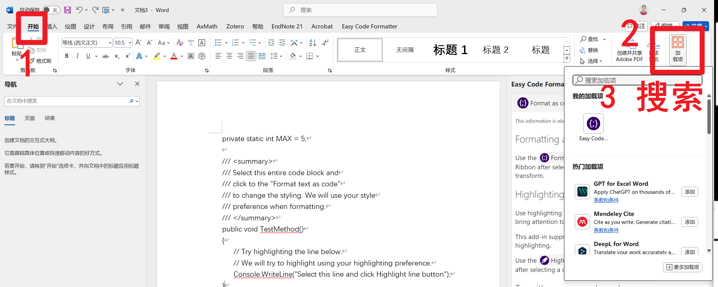718x287 pixels.
Task: Align text right icon
Action: point(240,56)
